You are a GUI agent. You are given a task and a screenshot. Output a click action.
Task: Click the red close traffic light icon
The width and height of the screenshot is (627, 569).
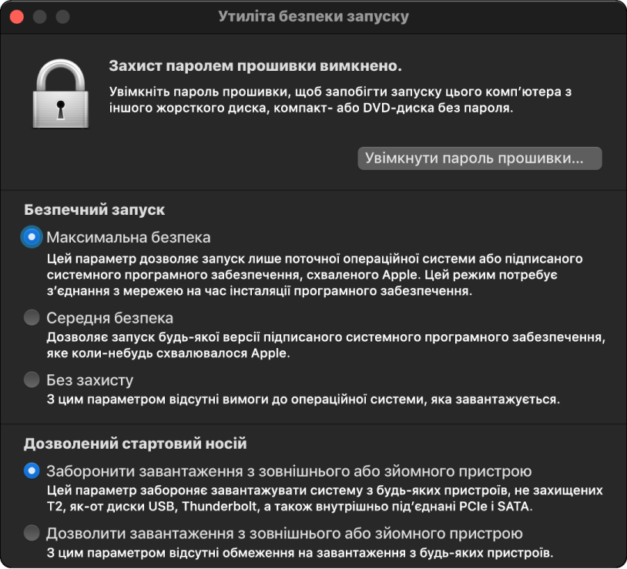[x=17, y=15]
